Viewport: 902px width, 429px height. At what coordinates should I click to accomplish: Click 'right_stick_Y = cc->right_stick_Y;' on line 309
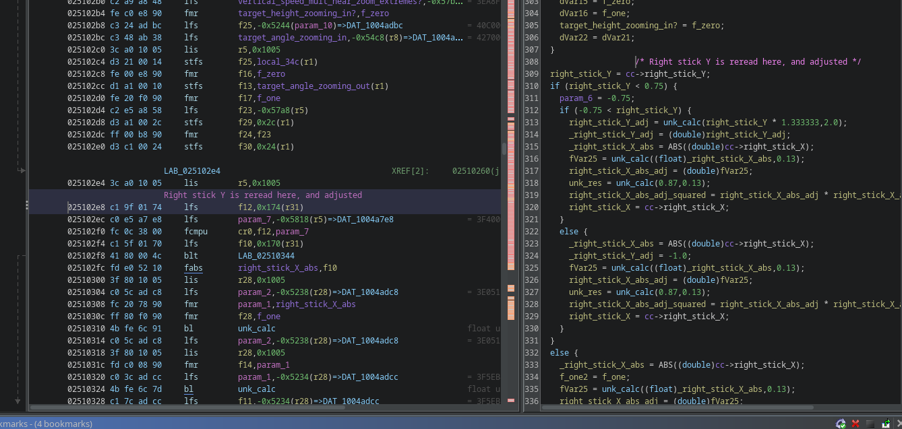click(x=630, y=74)
